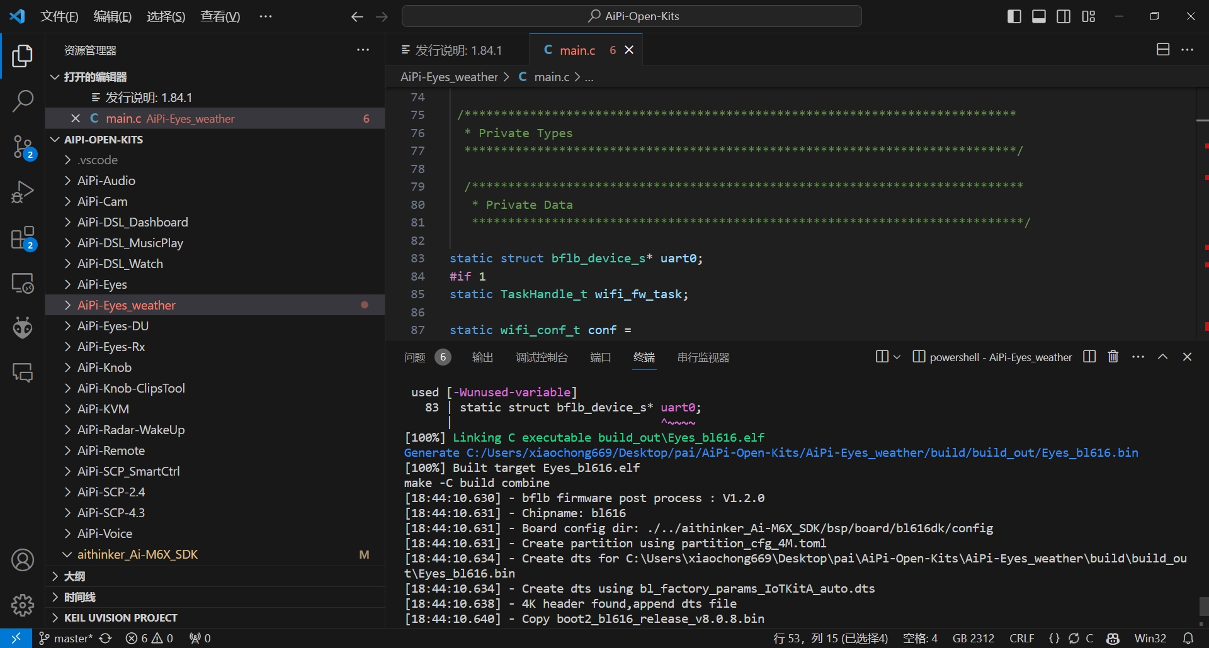The width and height of the screenshot is (1209, 648).
Task: Open notifications bell in status bar
Action: point(1188,638)
